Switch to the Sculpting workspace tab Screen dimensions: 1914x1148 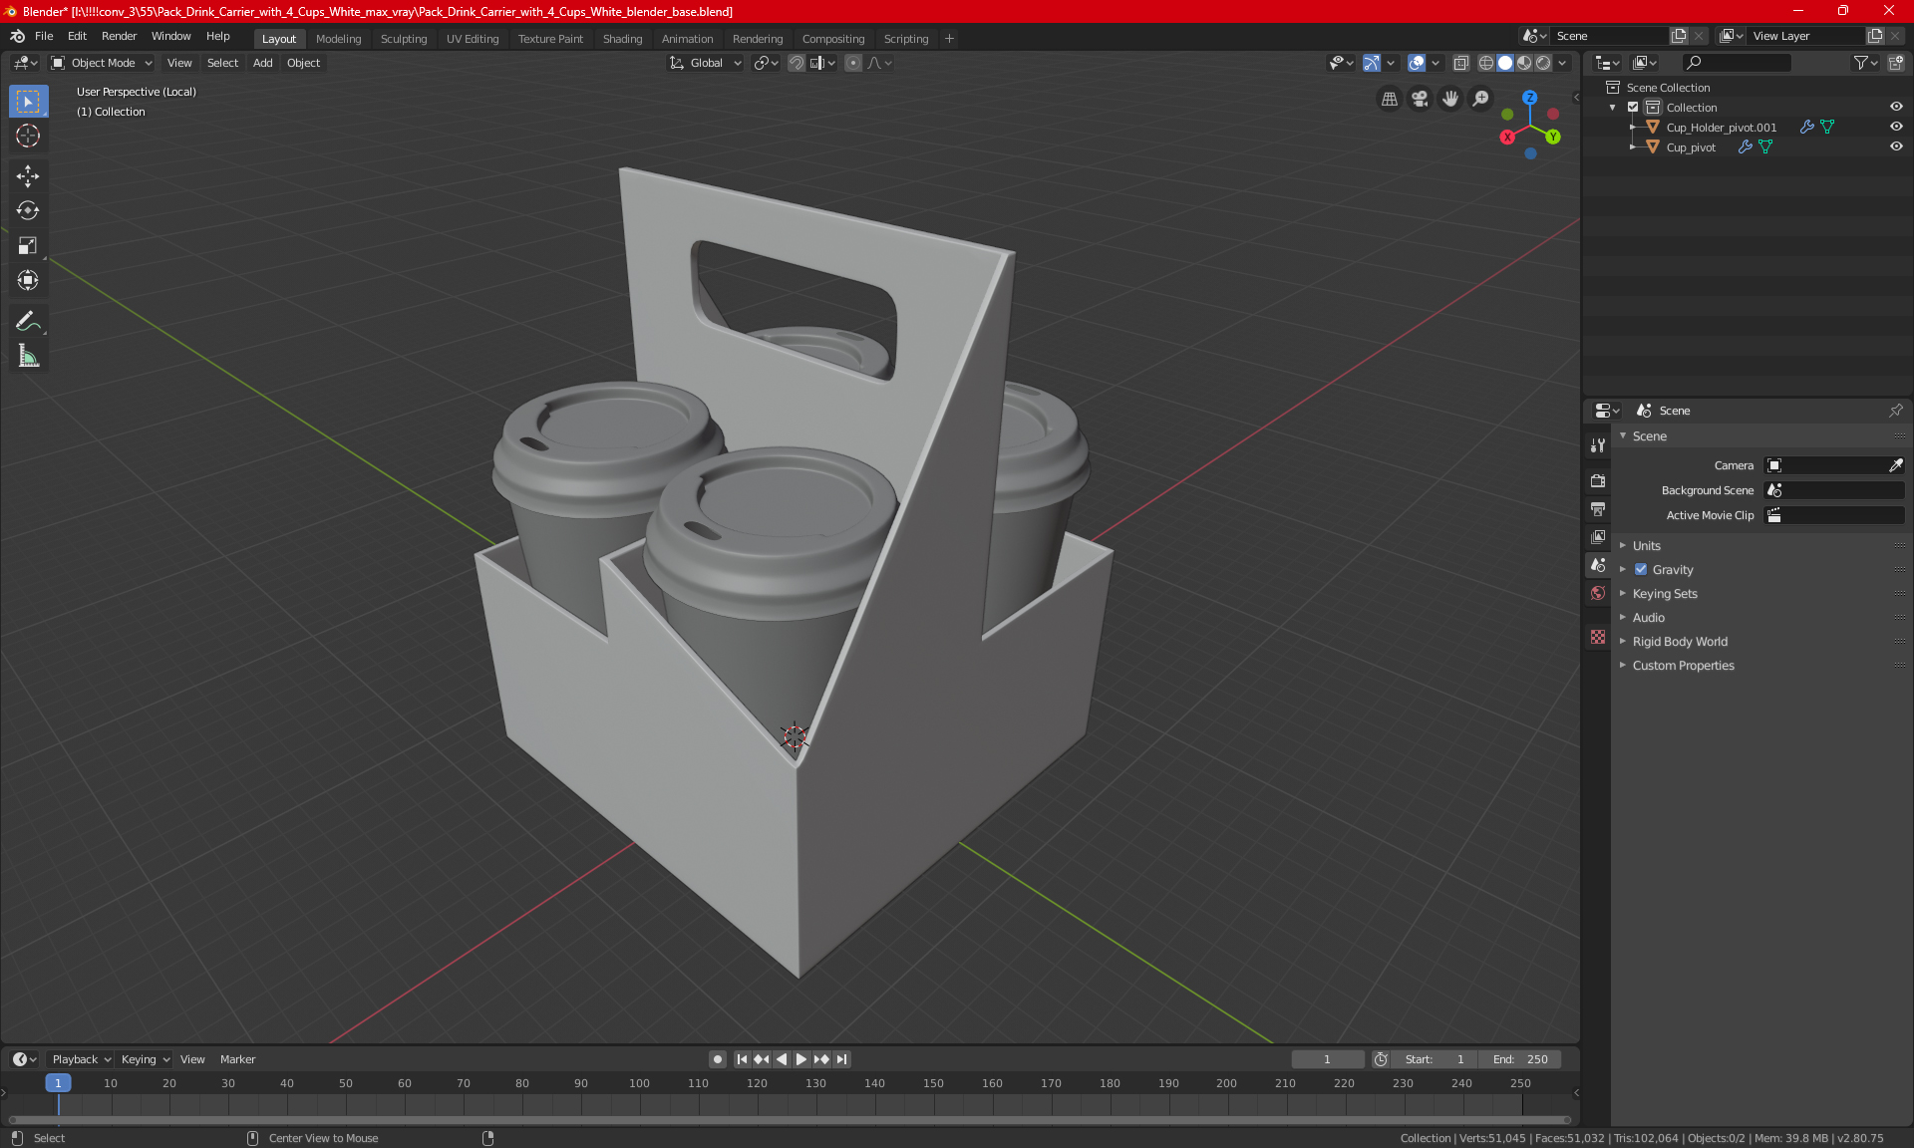[x=403, y=39]
